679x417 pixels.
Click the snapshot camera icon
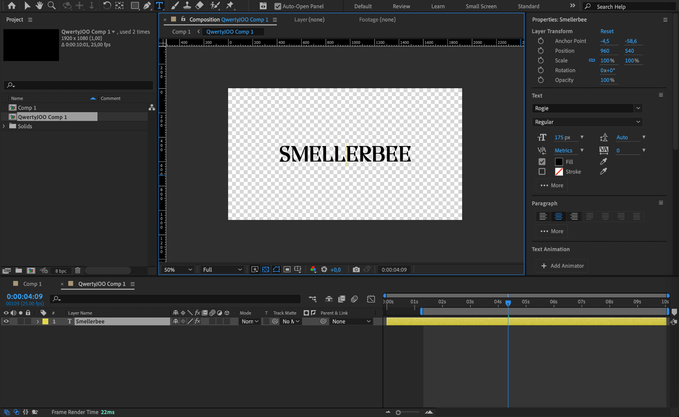(356, 270)
